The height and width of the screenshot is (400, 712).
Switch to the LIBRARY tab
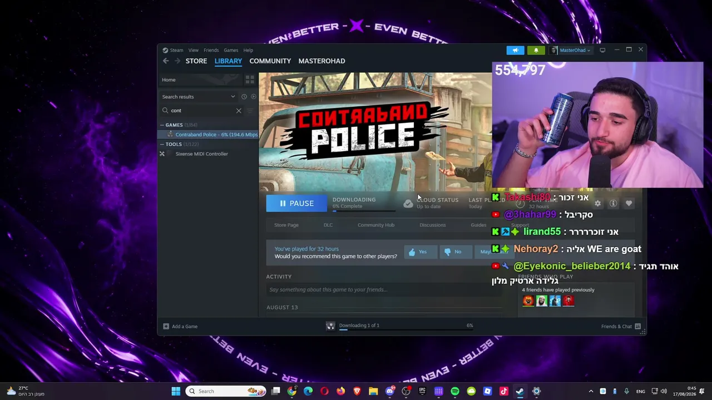[x=228, y=61]
